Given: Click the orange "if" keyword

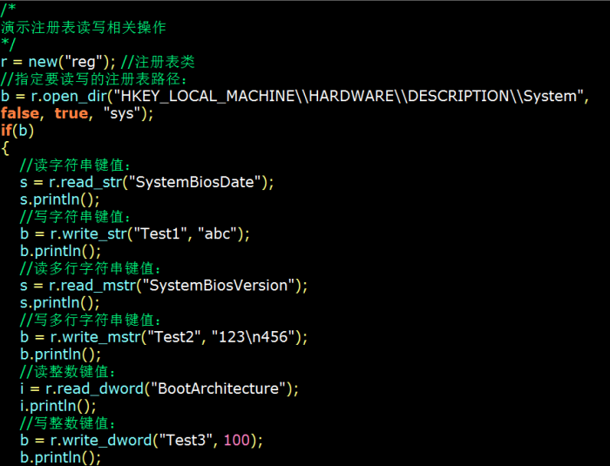Looking at the screenshot, I should (x=6, y=131).
